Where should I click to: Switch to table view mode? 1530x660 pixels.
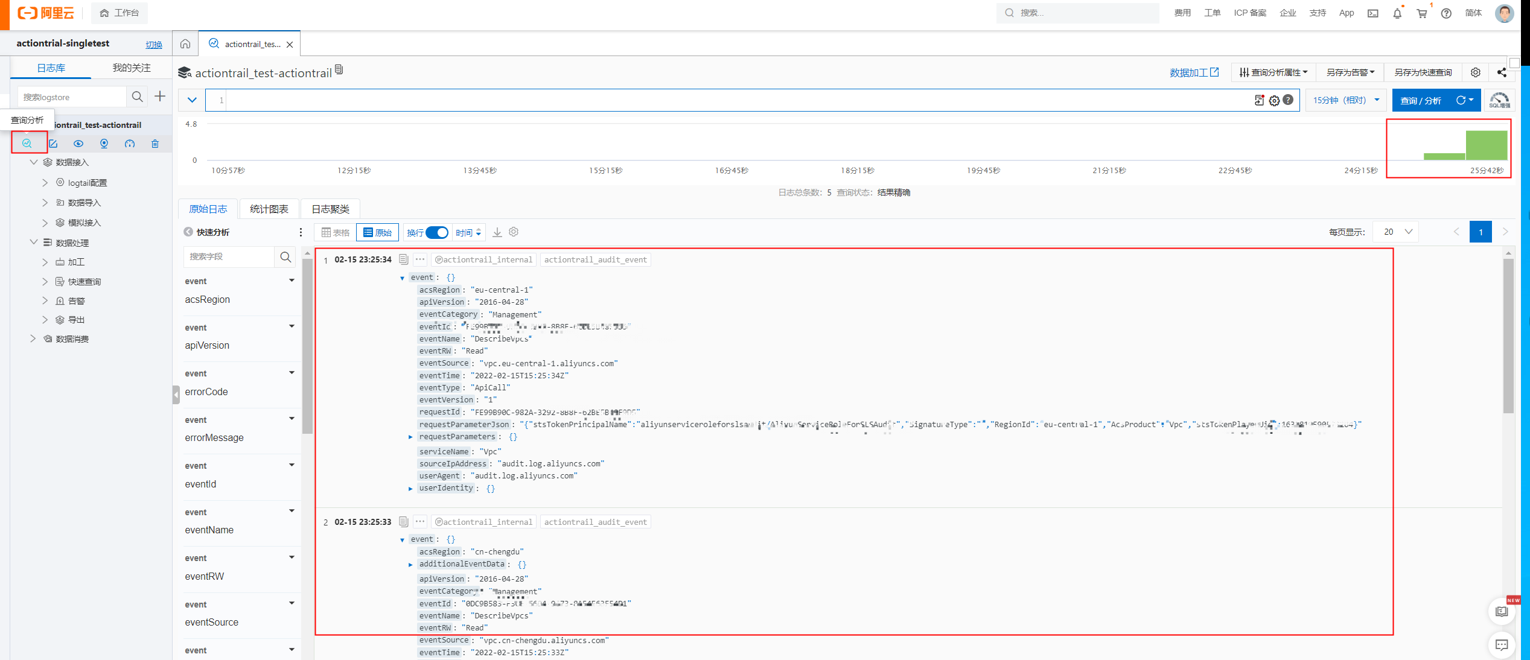pos(336,232)
